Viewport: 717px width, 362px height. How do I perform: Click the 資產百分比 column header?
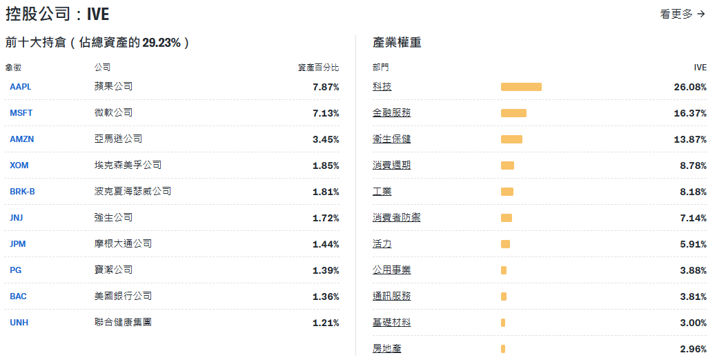pyautogui.click(x=318, y=68)
